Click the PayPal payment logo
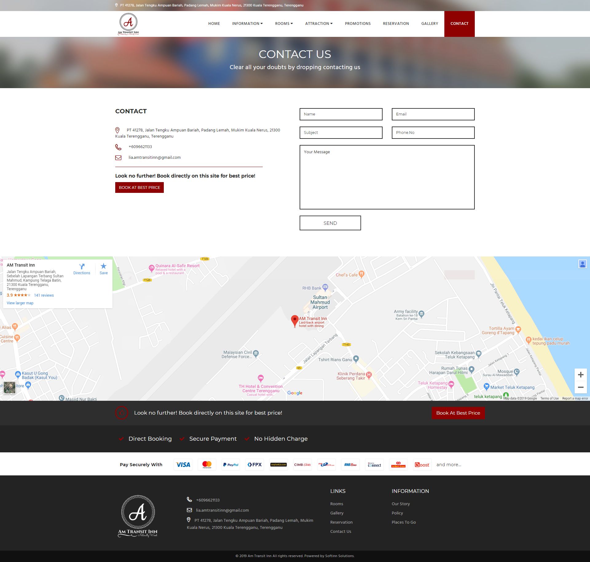The height and width of the screenshot is (562, 590). pyautogui.click(x=231, y=465)
